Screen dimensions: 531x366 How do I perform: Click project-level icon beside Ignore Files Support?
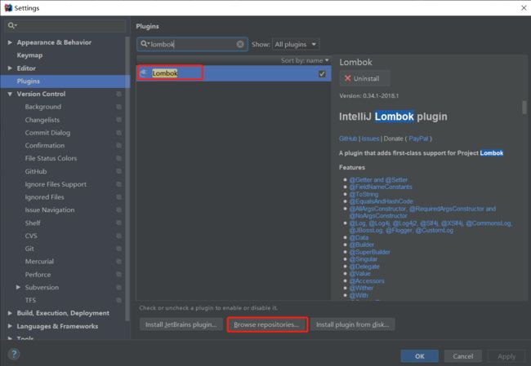[119, 184]
